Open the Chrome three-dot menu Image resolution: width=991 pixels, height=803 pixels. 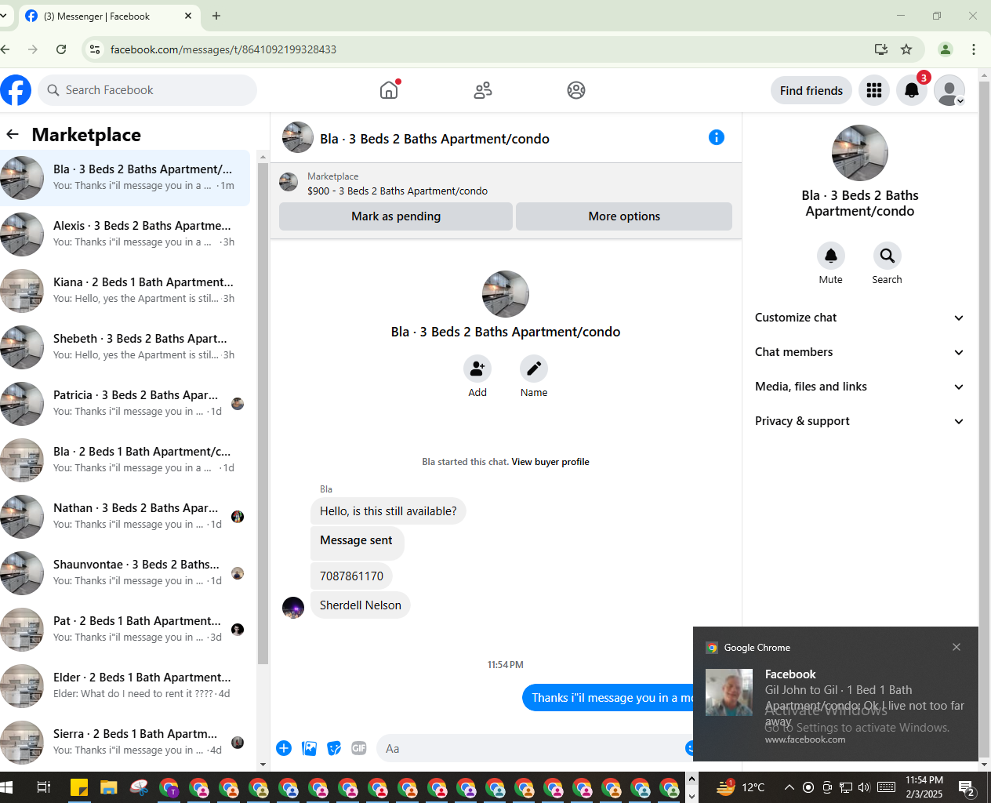tap(974, 49)
